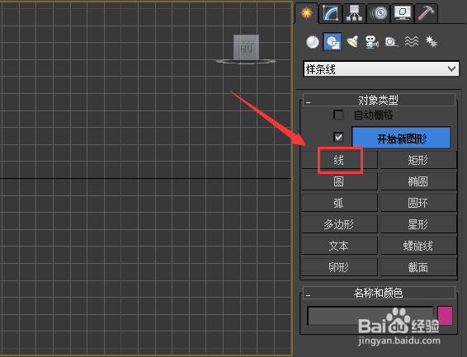Open the 样条线 subcategory dropdown

tap(381, 69)
